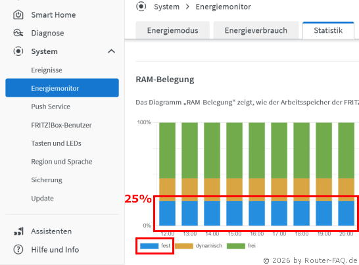Click the dynamisch legend label
The width and height of the screenshot is (359, 265).
(209, 246)
